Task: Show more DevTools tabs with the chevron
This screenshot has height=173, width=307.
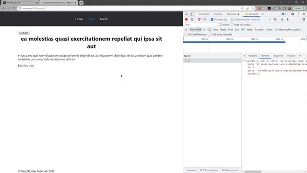Action: click(263, 14)
